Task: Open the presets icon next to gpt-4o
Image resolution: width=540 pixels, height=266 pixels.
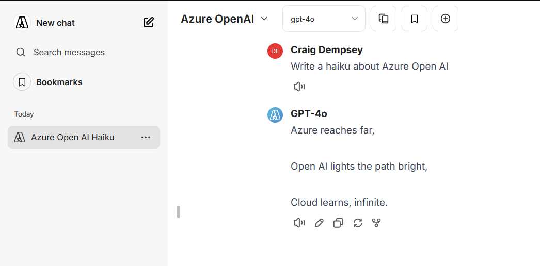Action: (383, 19)
